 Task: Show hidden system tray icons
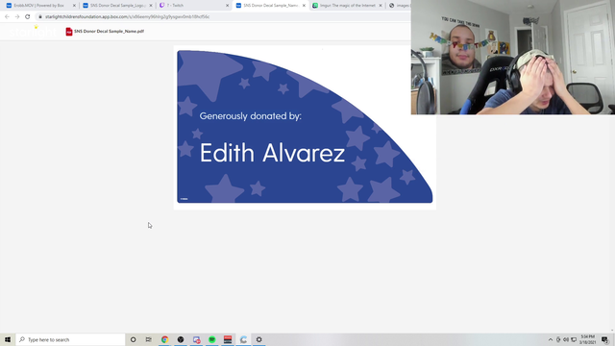(x=551, y=339)
